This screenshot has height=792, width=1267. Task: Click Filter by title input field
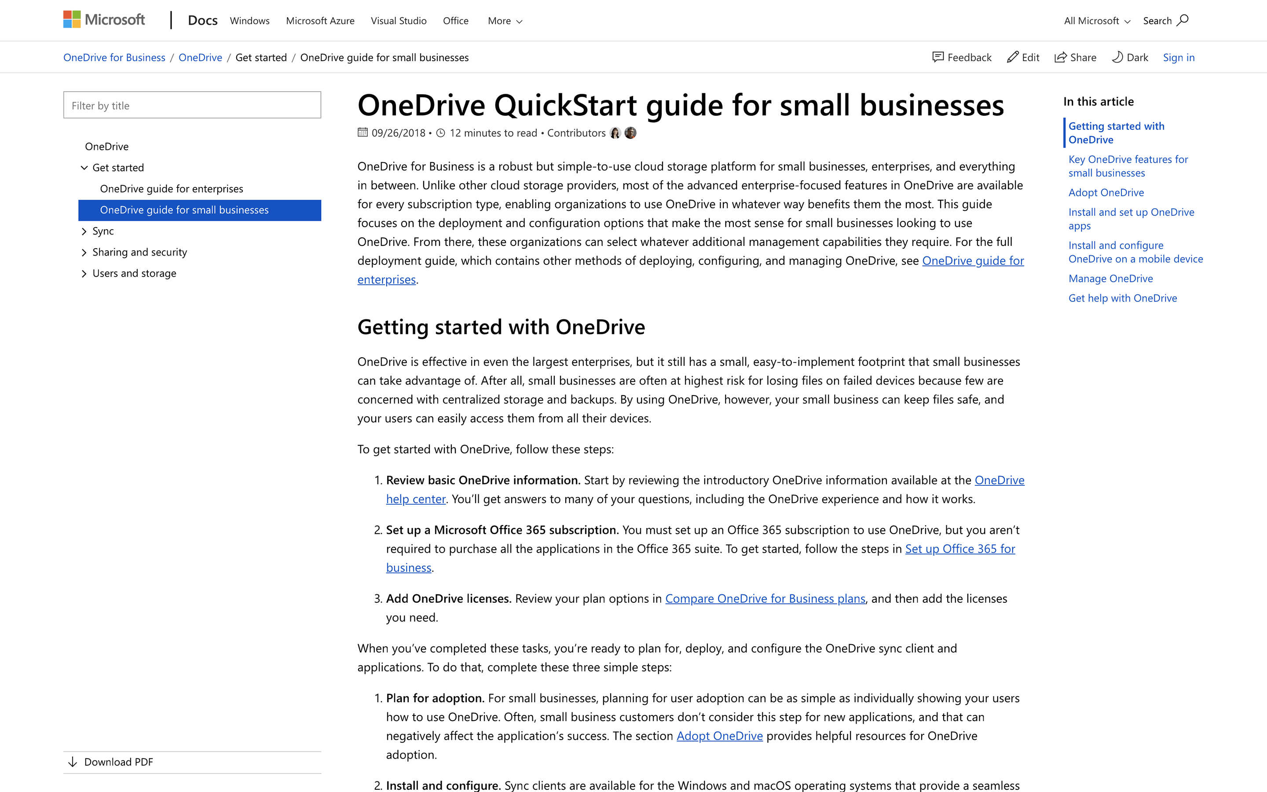[191, 105]
